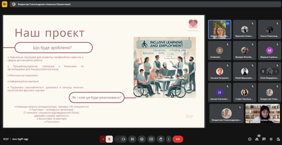282x145 pixels.
Task: Expand video settings arrow beside the camera
Action: point(117,139)
